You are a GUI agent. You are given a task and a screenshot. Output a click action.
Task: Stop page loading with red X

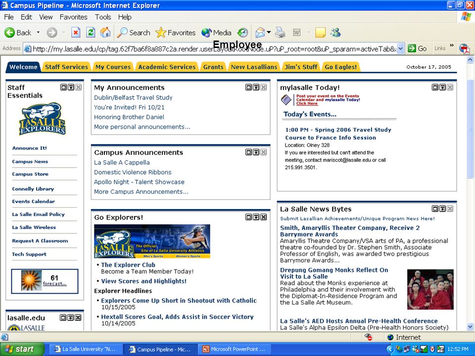point(76,33)
